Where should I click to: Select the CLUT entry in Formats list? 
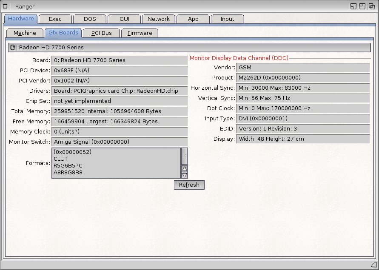tap(61, 159)
